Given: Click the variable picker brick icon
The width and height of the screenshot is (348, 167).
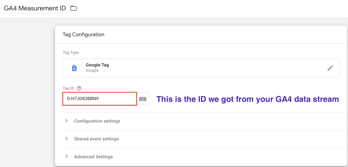Looking at the screenshot, I should (143, 99).
